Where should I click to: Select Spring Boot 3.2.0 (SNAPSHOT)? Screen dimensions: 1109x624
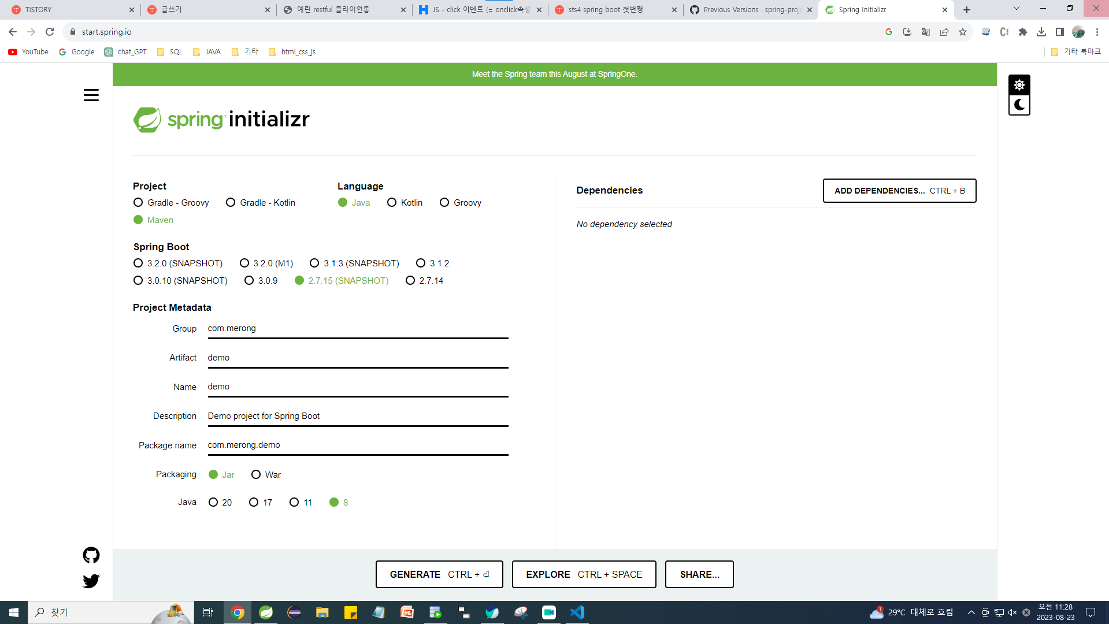point(178,263)
